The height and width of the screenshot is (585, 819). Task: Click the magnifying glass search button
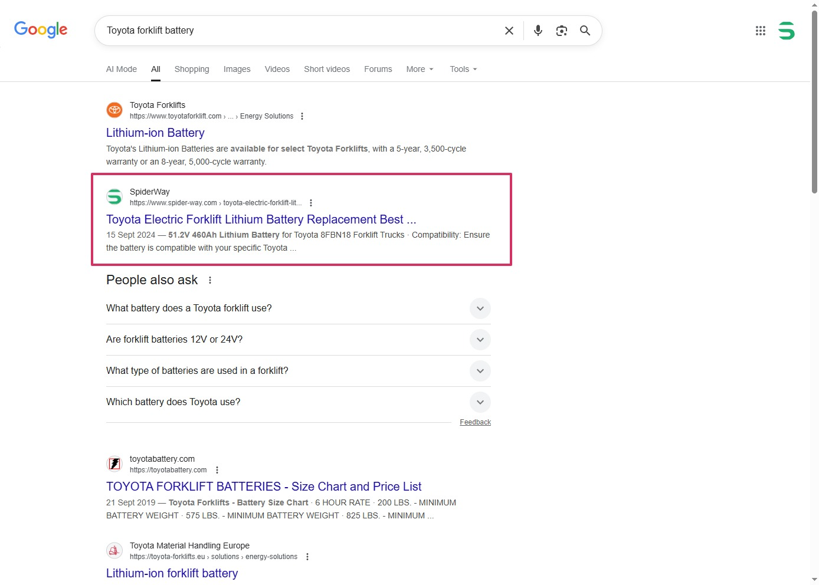coord(585,31)
